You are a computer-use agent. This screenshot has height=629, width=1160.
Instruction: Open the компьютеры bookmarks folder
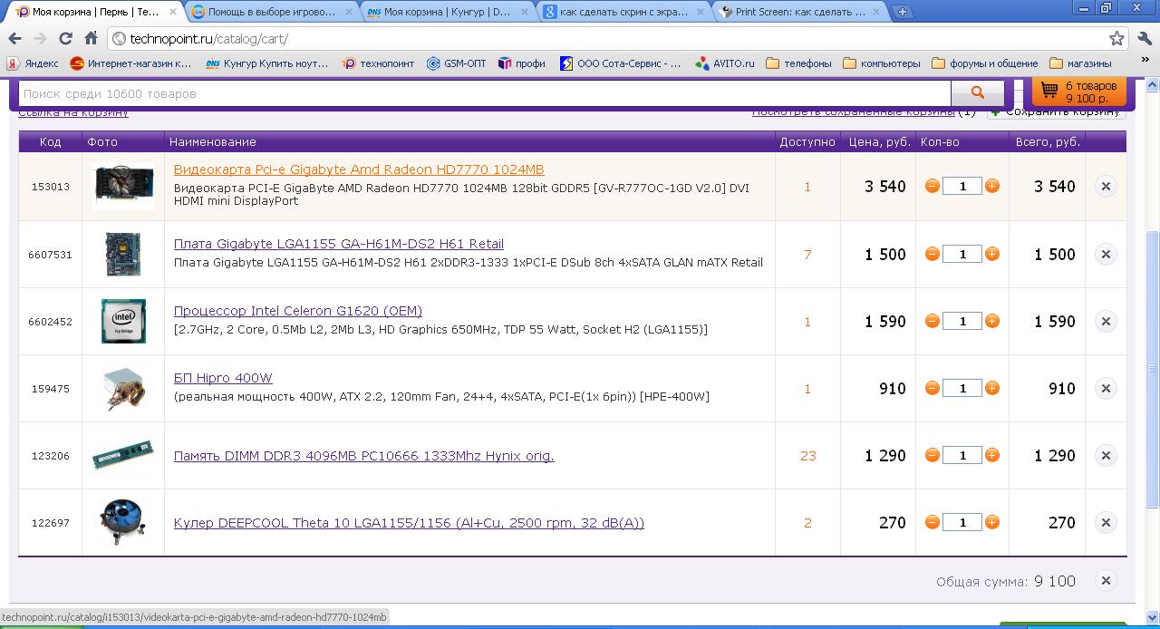coord(881,63)
